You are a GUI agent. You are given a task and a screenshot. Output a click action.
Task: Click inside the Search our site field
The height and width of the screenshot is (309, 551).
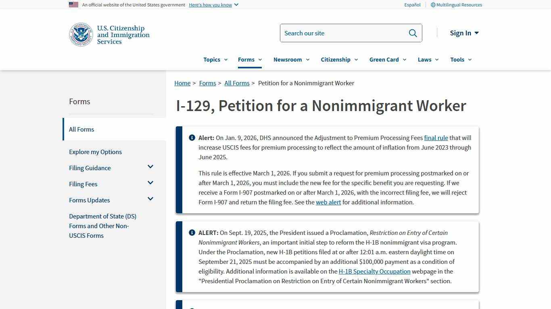click(x=343, y=33)
